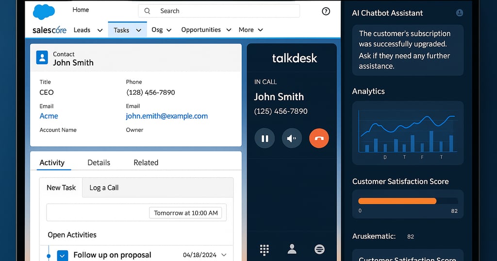The height and width of the screenshot is (261, 497).
Task: Click the Follow up on proposal task icon
Action: [x=63, y=256]
